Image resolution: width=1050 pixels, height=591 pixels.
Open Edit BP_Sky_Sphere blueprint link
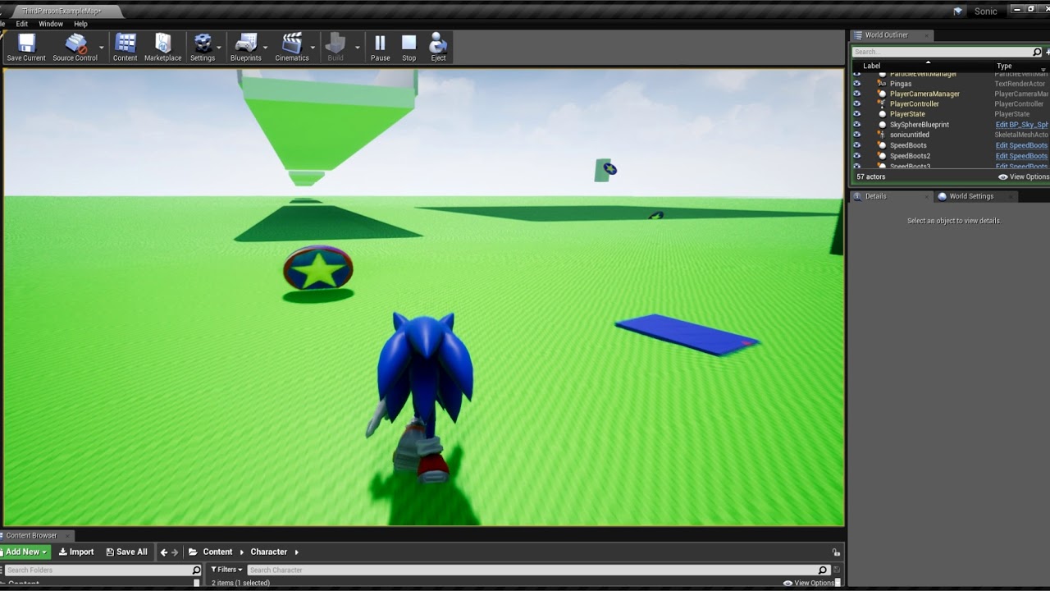click(1021, 125)
